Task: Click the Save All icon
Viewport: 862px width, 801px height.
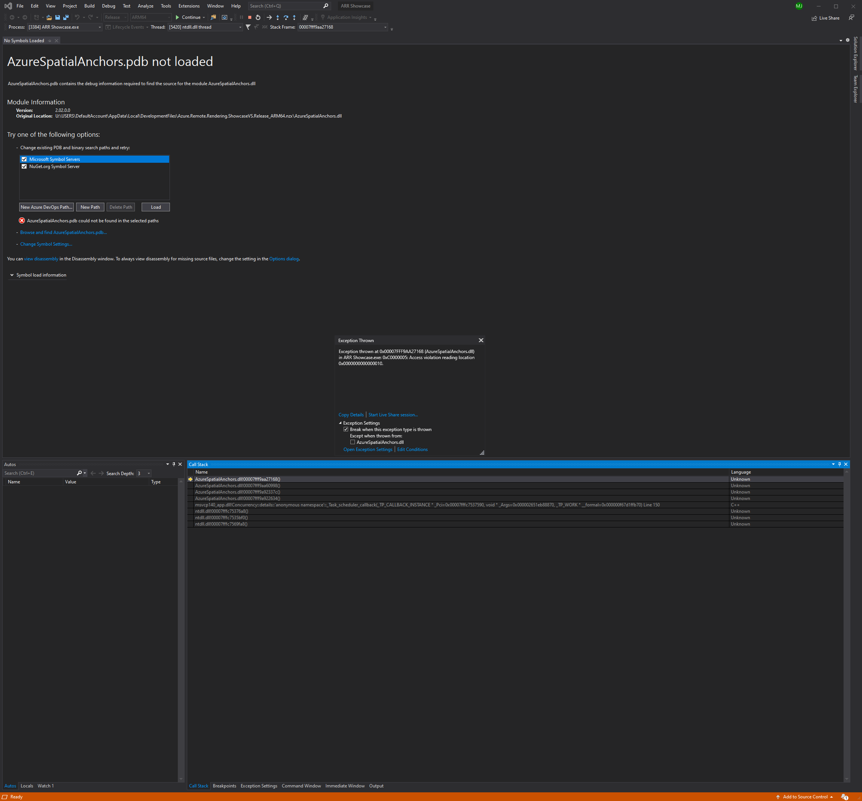Action: click(66, 17)
